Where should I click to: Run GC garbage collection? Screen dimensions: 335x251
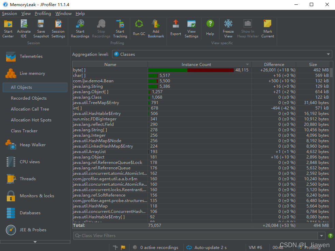point(139,28)
